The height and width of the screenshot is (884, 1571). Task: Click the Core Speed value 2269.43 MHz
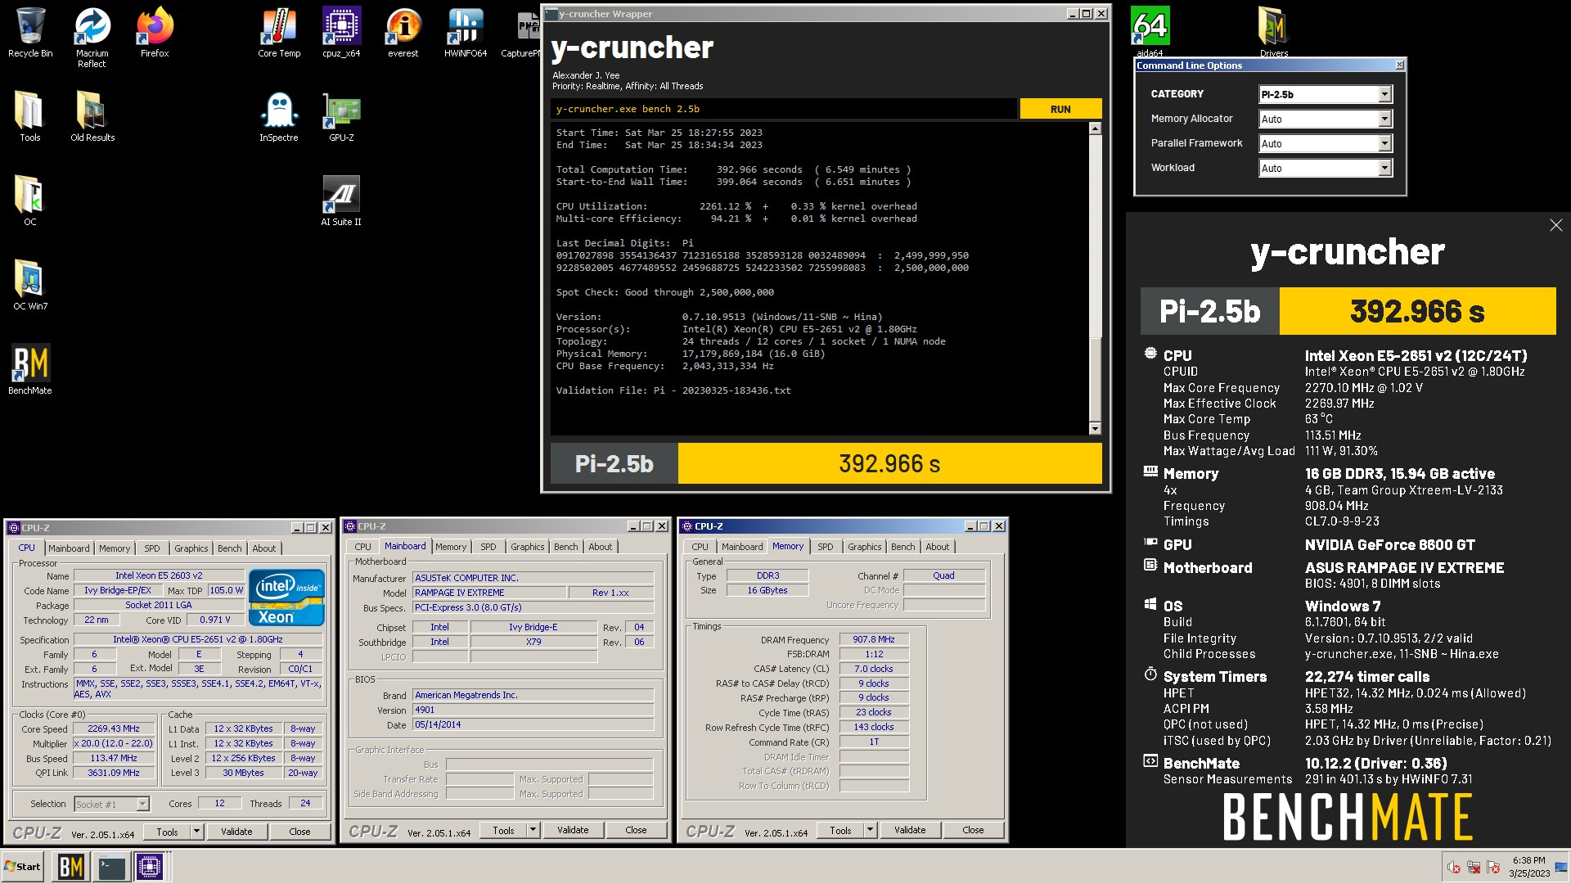coord(114,728)
